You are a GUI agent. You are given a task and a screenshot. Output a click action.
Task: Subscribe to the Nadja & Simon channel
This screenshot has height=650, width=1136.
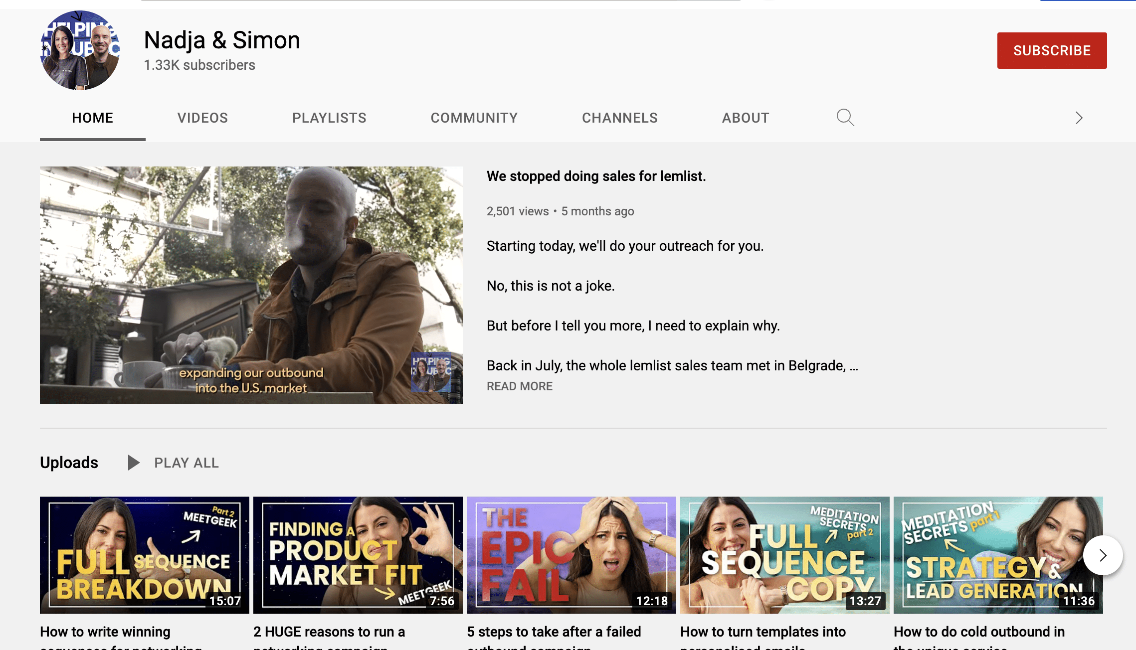[1052, 50]
